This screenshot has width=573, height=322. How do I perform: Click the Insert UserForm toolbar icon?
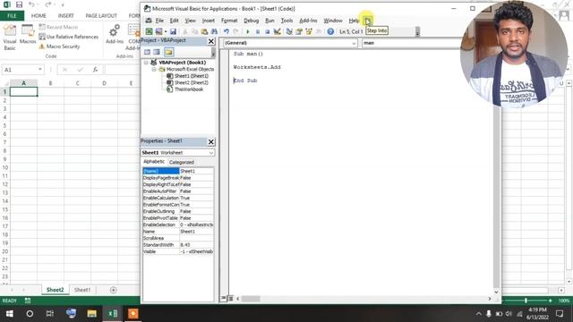tap(158, 32)
